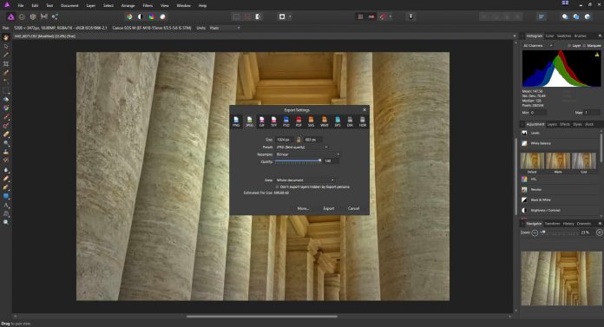This screenshot has height=327, width=604.
Task: Add a White Balance adjustment
Action: pyautogui.click(x=560, y=143)
